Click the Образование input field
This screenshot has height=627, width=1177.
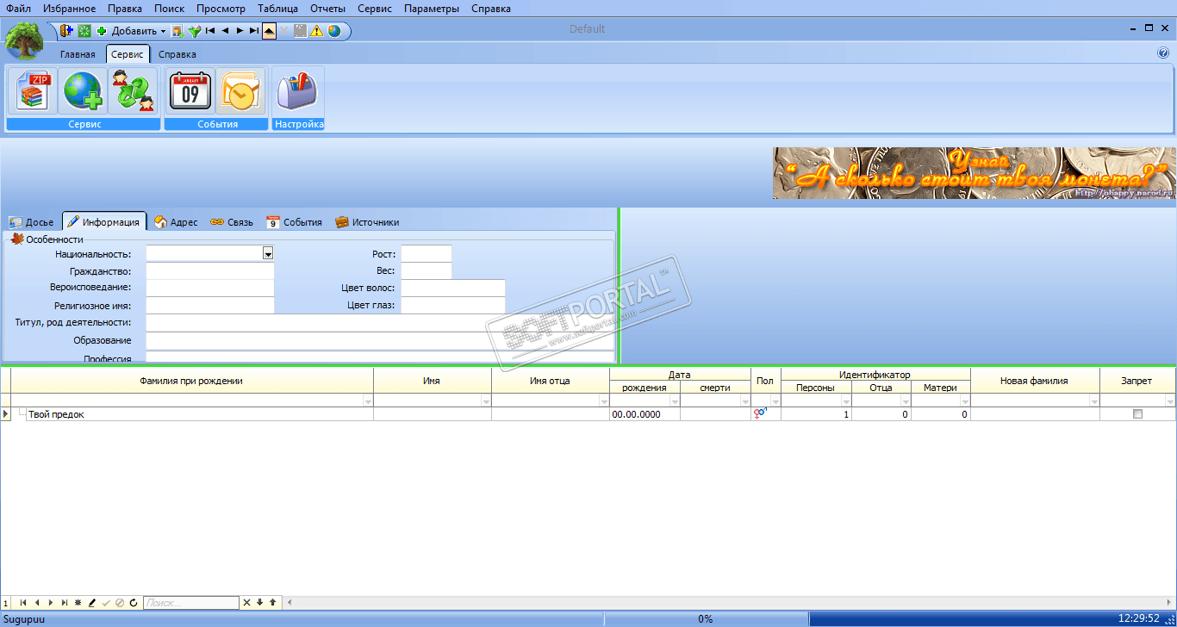click(380, 341)
